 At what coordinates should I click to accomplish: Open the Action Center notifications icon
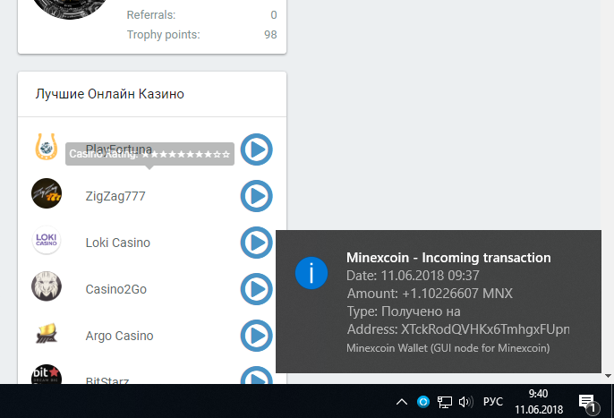pyautogui.click(x=589, y=403)
